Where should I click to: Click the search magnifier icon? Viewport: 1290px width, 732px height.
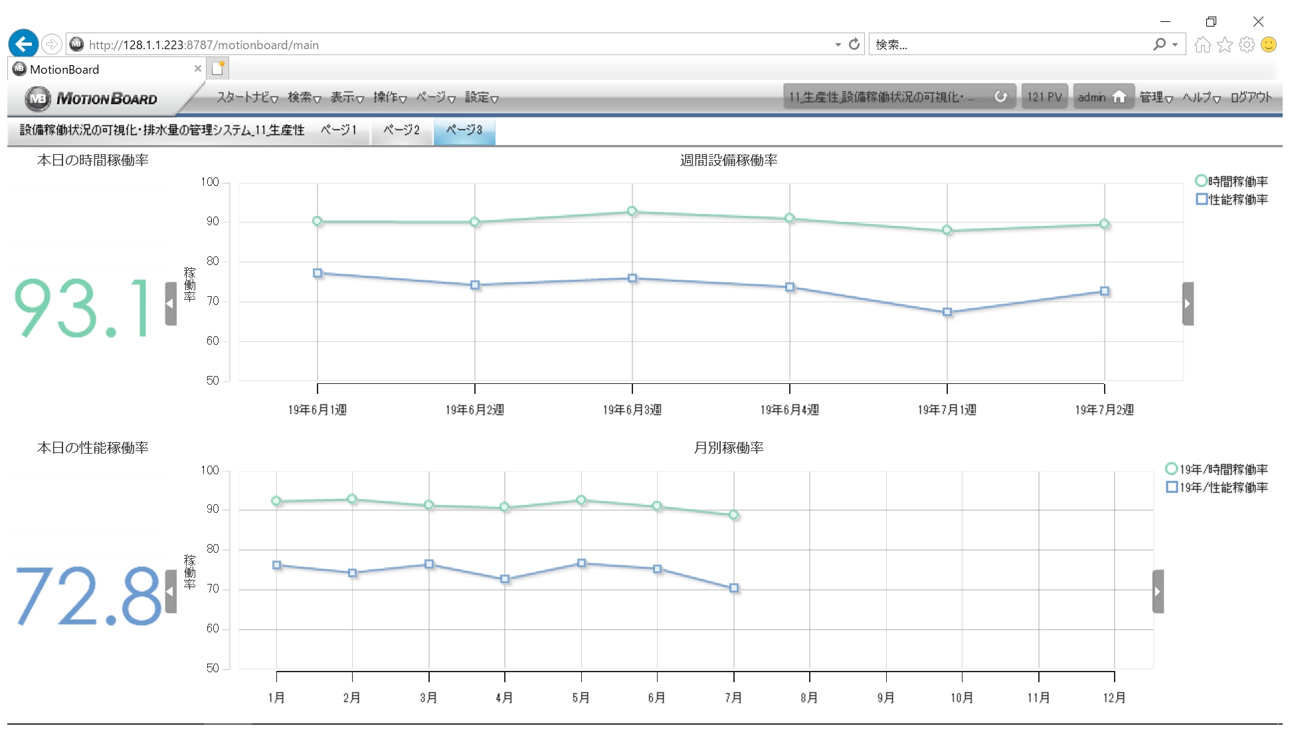[x=1159, y=45]
